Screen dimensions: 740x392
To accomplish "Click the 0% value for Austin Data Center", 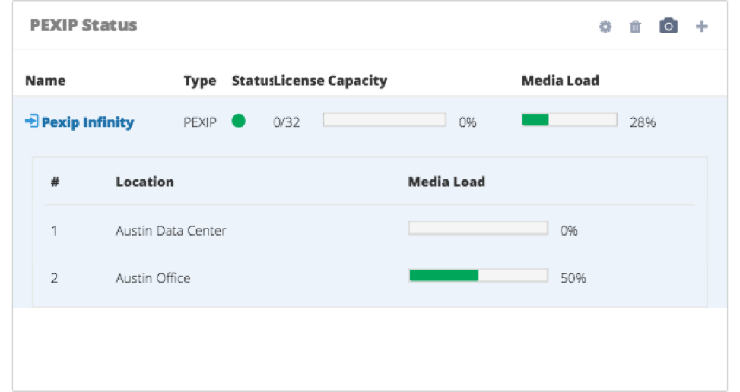I will coord(569,230).
